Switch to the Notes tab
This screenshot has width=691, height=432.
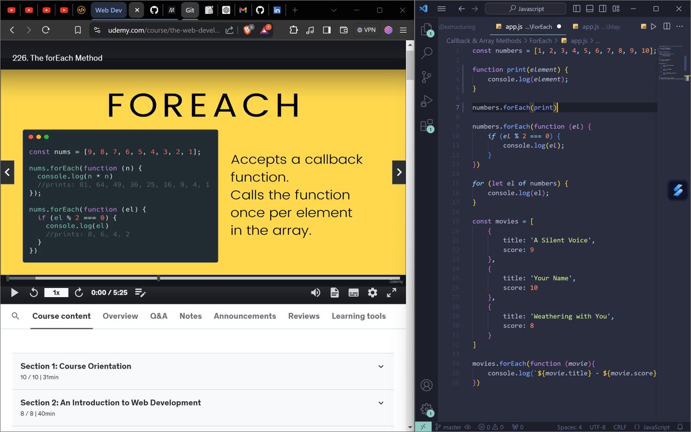coord(191,316)
